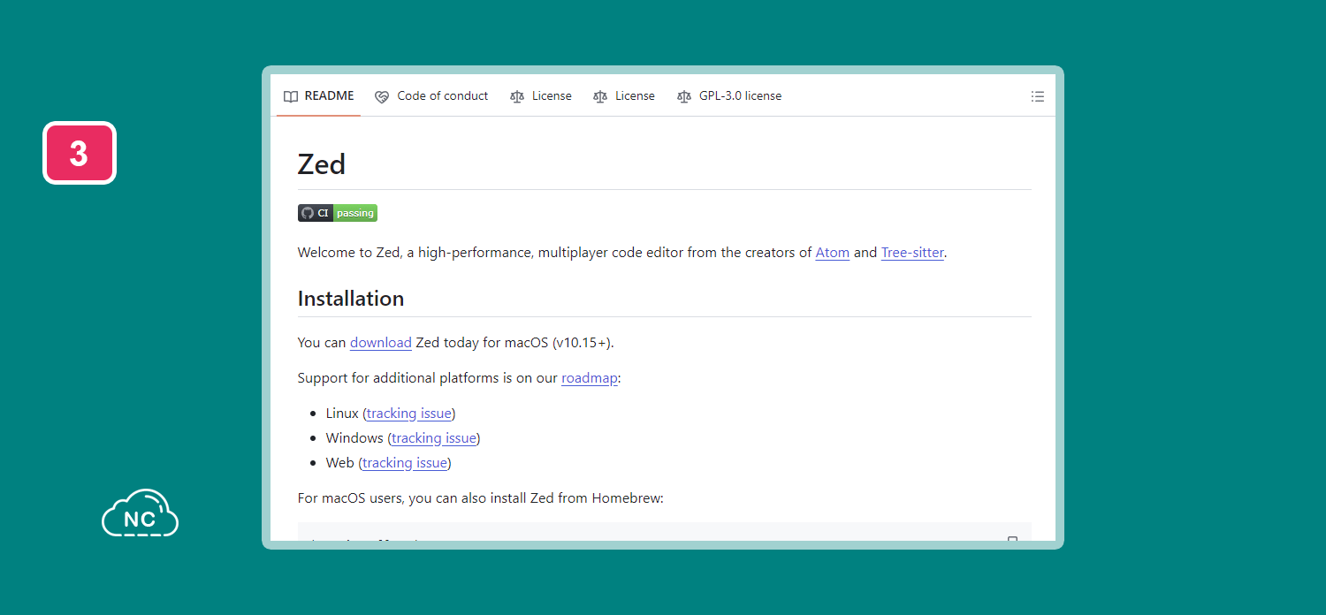Viewport: 1326px width, 615px height.
Task: Open the Windows tracking issue link
Action: pyautogui.click(x=434, y=438)
